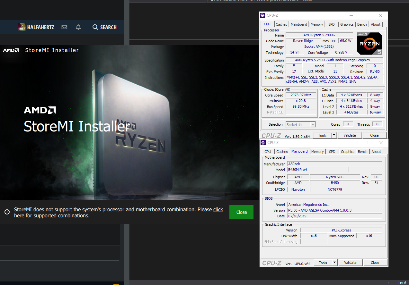This screenshot has height=285, width=409.
Task: Open the Caches tab in the lower CPU-Z window
Action: coord(282,152)
